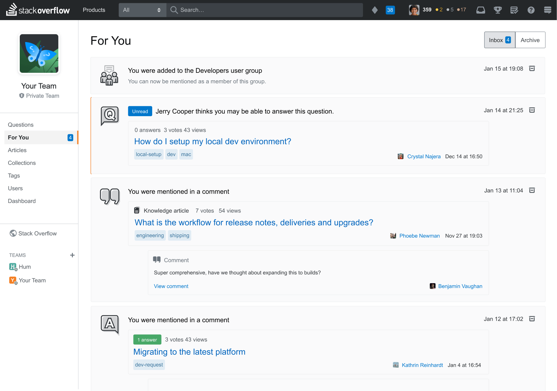
Task: Archive the Jerry Cooper question notification
Action: (x=532, y=110)
